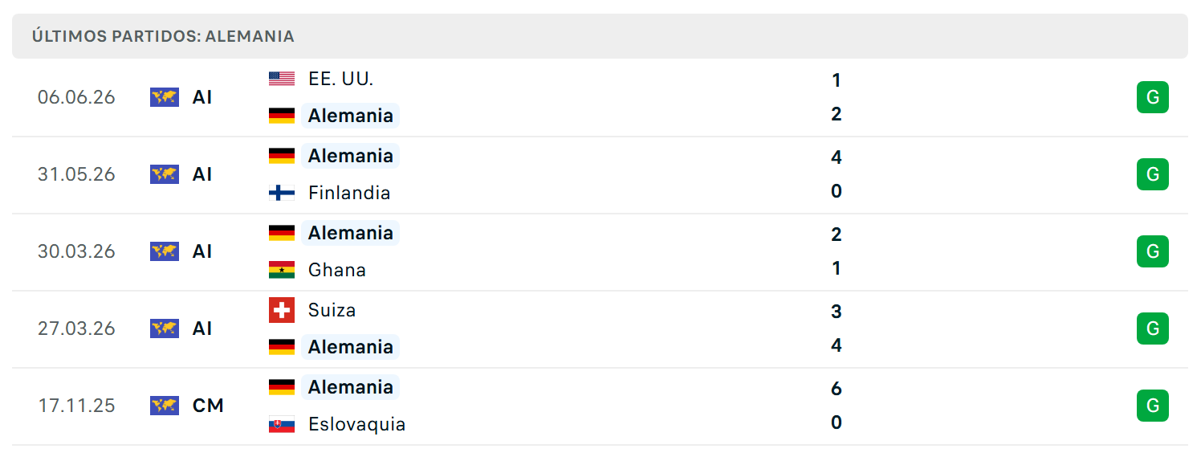Click the USA flag icon next to EE. UU.
This screenshot has height=457, width=1201.
282,79
